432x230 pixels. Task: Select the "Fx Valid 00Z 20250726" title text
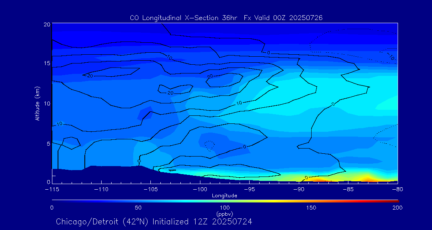(283, 18)
